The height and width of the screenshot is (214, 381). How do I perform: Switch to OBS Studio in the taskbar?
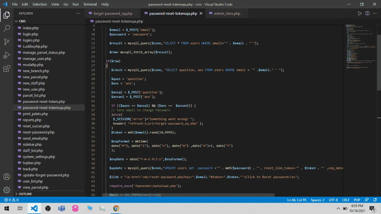[x=48, y=208]
